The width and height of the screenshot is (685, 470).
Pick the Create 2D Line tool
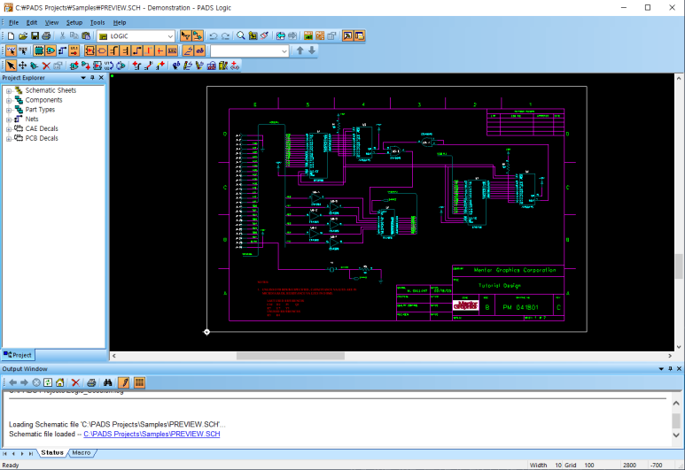pos(188,65)
